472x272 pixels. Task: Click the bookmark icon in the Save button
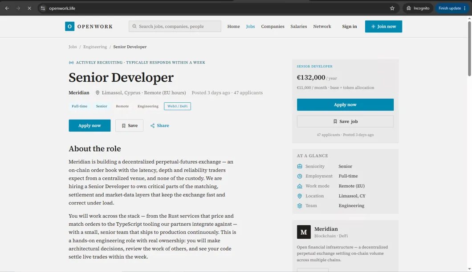123,126
